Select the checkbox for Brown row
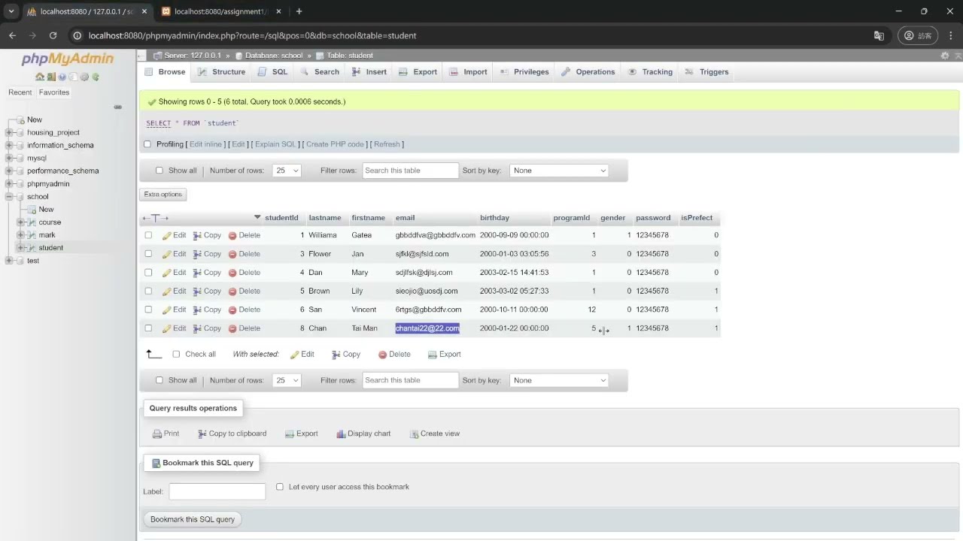963x541 pixels. tap(148, 291)
